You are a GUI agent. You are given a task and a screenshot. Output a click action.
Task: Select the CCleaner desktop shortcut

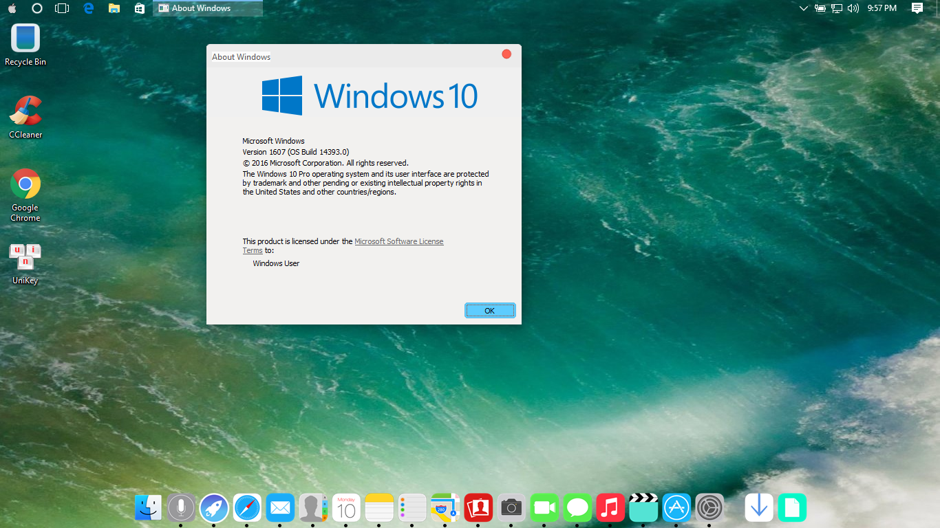pyautogui.click(x=25, y=118)
